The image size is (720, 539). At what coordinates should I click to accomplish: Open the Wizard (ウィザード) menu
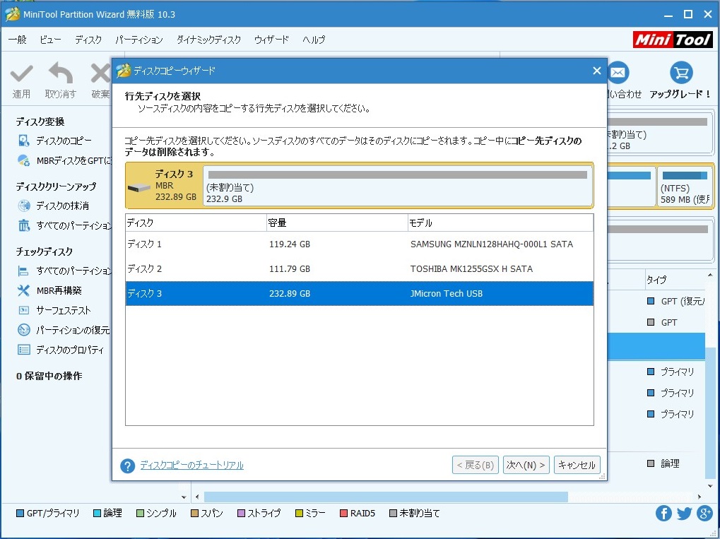click(271, 40)
